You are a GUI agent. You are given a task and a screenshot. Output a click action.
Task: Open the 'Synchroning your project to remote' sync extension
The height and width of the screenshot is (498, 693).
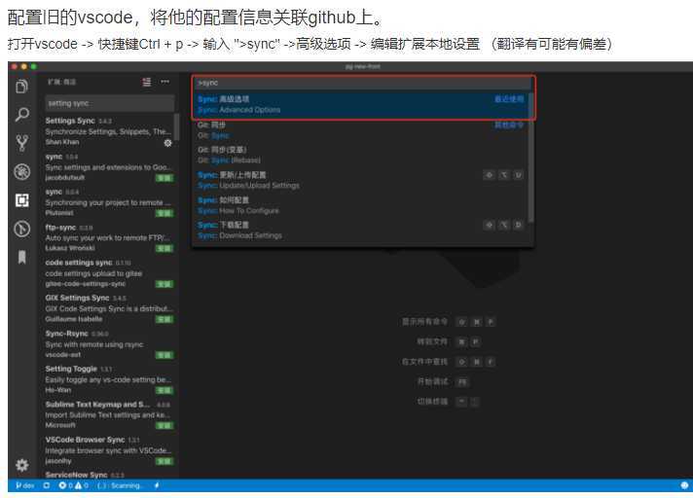[110, 202]
